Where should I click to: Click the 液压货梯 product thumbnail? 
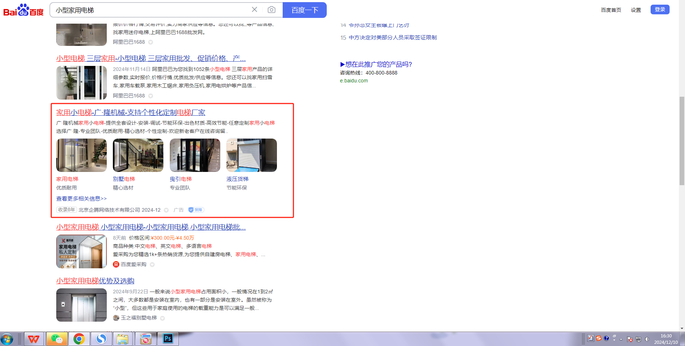pos(252,155)
